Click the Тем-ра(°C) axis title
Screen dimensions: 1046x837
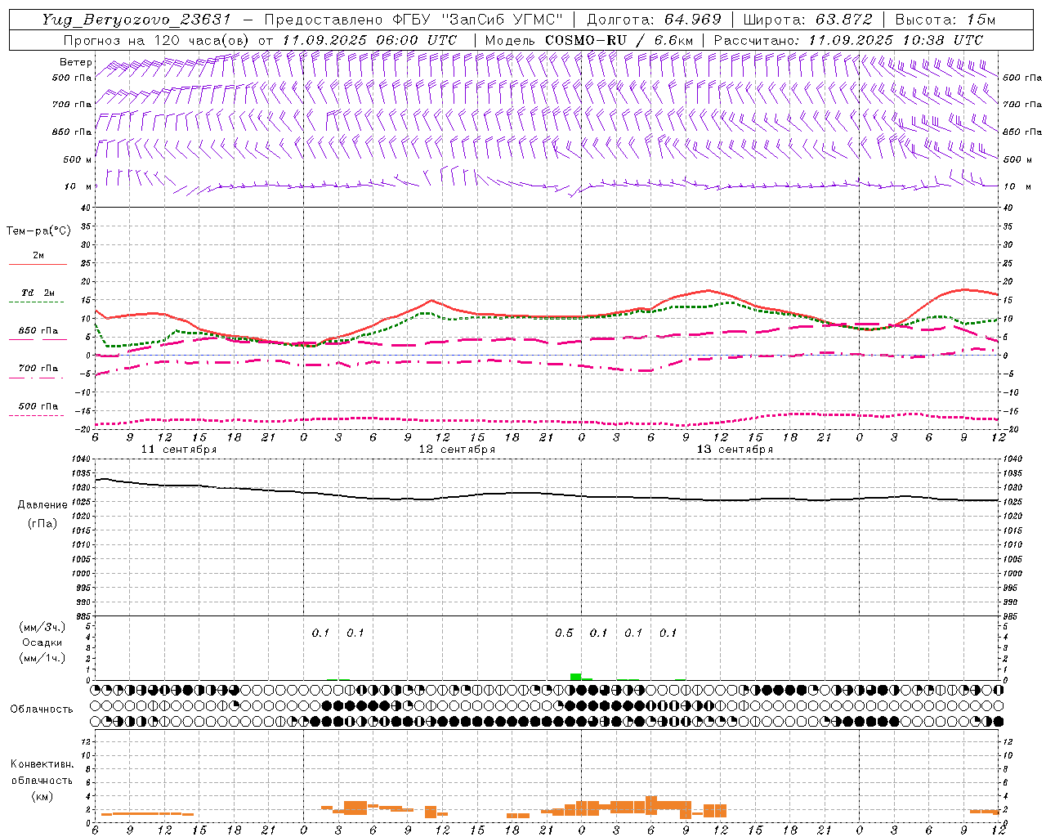[38, 231]
